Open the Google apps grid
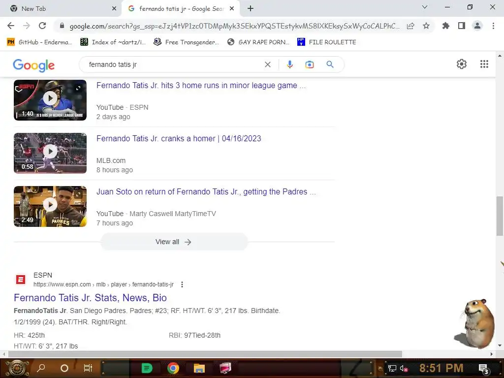The width and height of the screenshot is (504, 378). [484, 64]
